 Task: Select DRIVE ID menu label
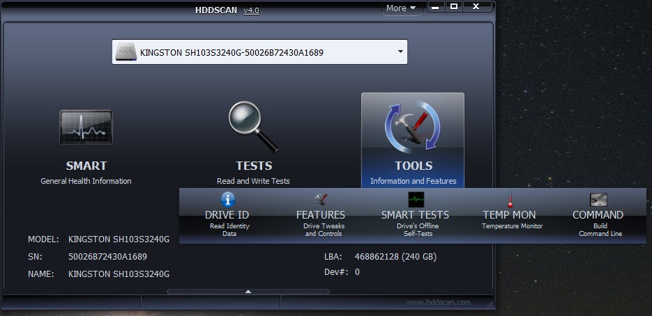click(227, 214)
